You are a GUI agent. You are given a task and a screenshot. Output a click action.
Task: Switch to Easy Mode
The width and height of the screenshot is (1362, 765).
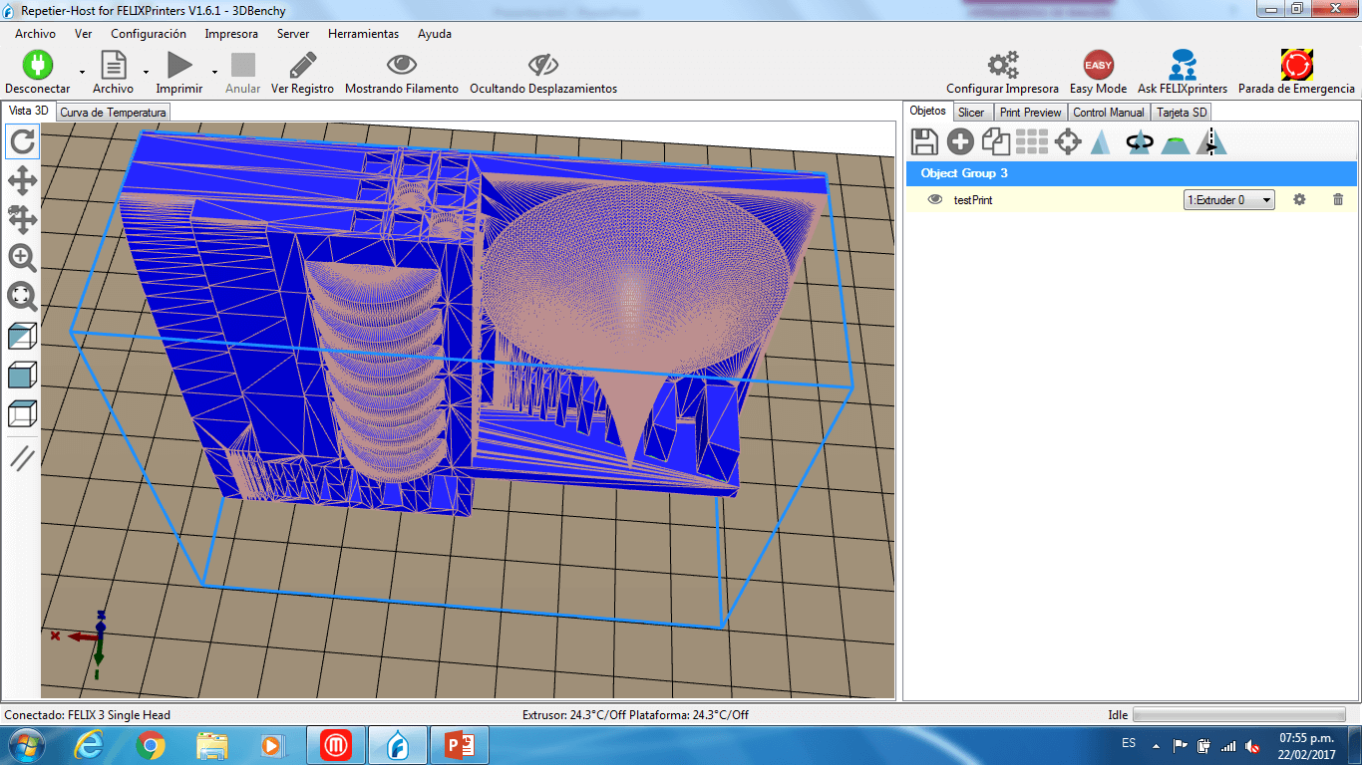coord(1098,66)
